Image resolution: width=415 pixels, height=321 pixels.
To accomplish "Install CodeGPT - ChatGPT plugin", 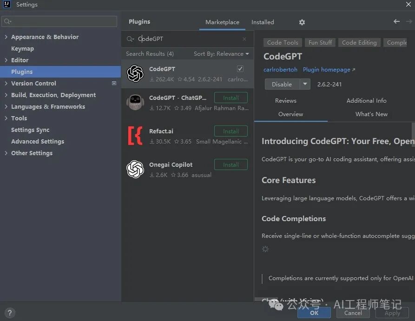I will (231, 98).
